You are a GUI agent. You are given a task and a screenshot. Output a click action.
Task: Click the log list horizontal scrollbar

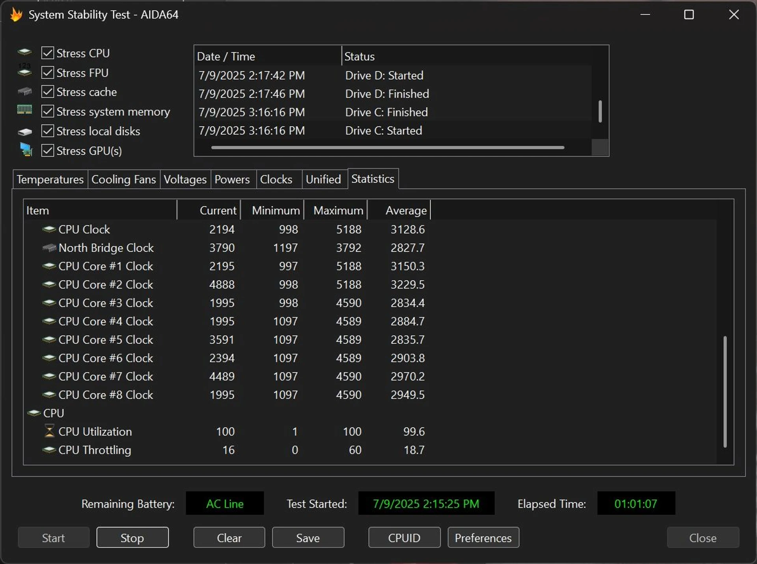click(x=388, y=147)
